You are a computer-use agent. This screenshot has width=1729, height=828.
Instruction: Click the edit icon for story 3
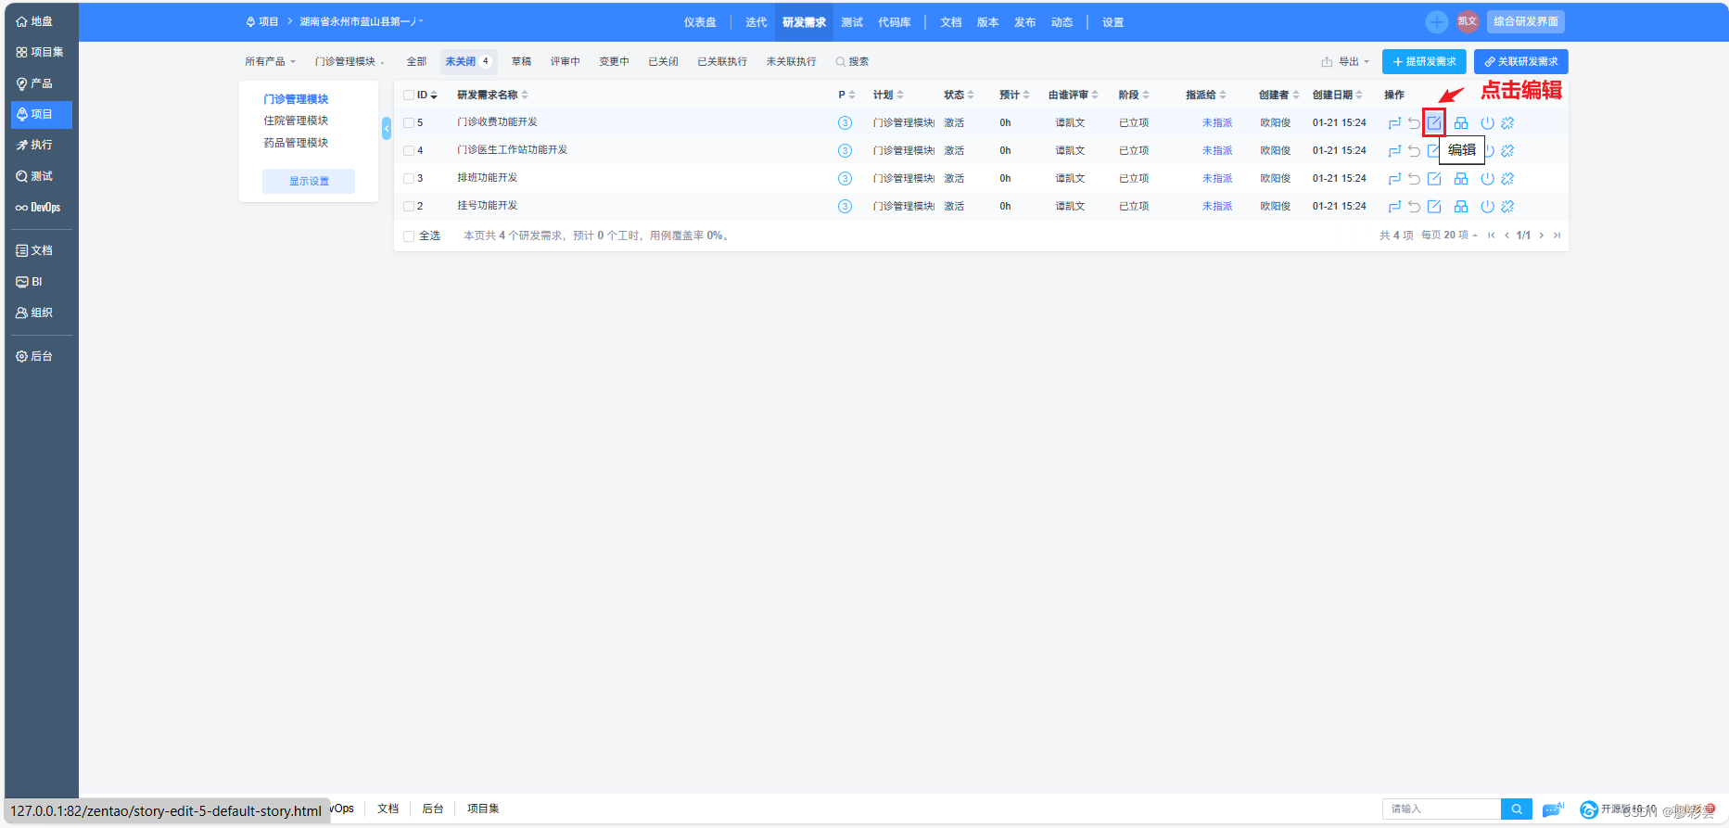[1434, 178]
